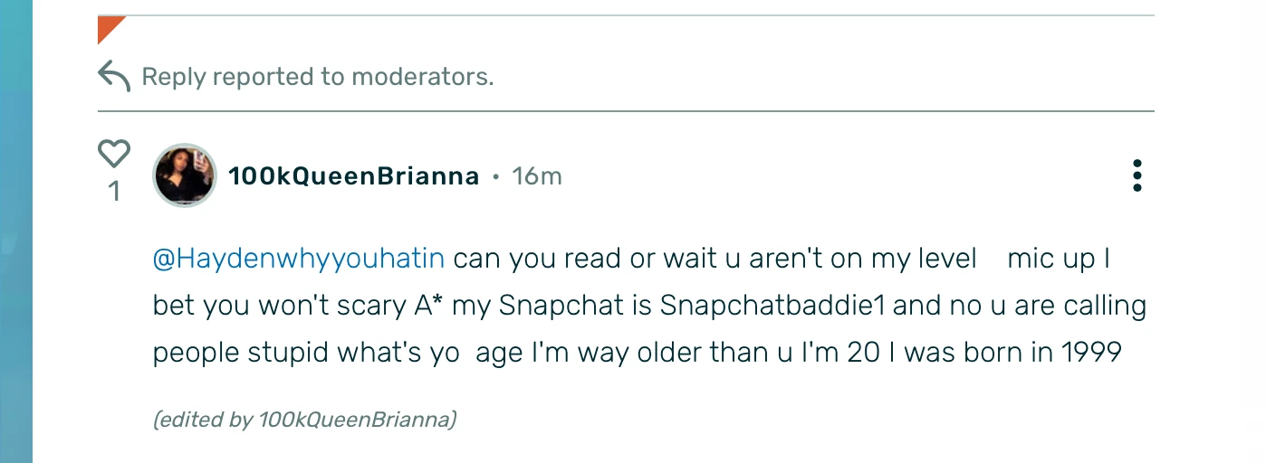This screenshot has height=463, width=1266.
Task: Click the word "Snapchatbaddie1" in the comment
Action: click(772, 306)
